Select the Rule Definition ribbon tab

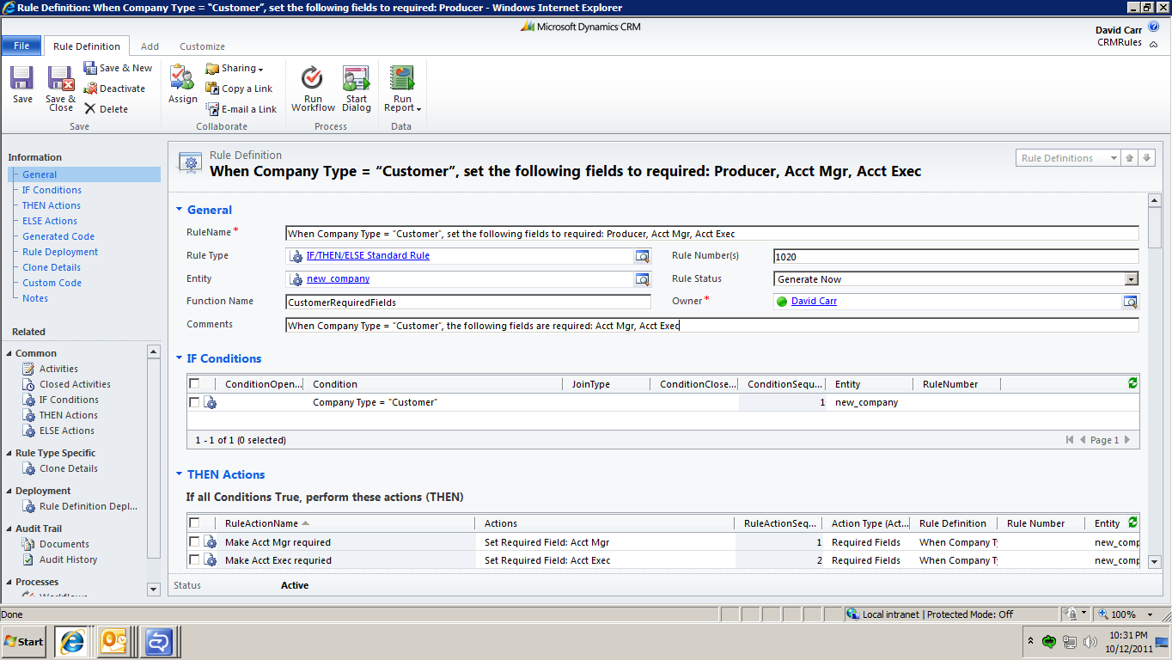(x=86, y=46)
